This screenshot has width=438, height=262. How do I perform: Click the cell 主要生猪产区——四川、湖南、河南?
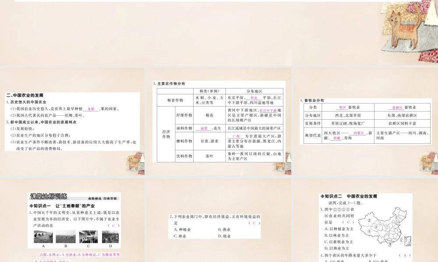[x=402, y=135]
